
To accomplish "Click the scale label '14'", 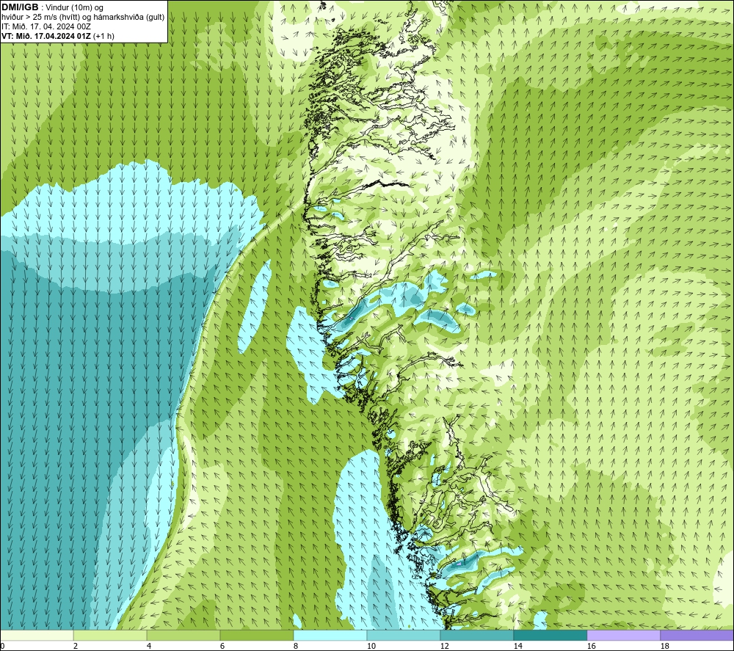I will [x=517, y=646].
